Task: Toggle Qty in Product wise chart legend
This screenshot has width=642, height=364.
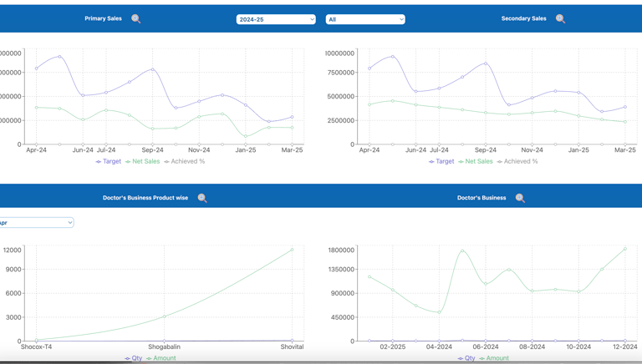Action: tap(134, 358)
